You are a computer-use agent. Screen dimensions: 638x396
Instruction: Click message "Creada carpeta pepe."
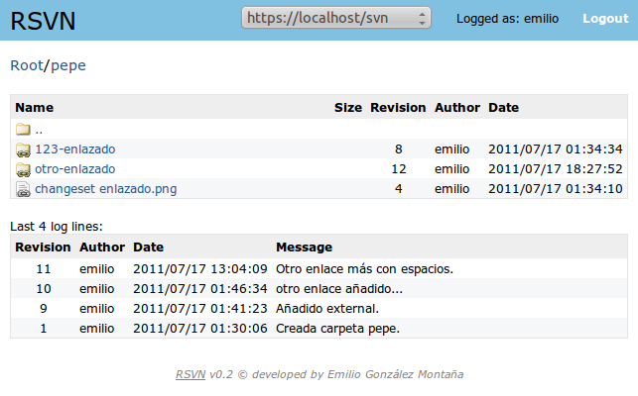click(337, 329)
